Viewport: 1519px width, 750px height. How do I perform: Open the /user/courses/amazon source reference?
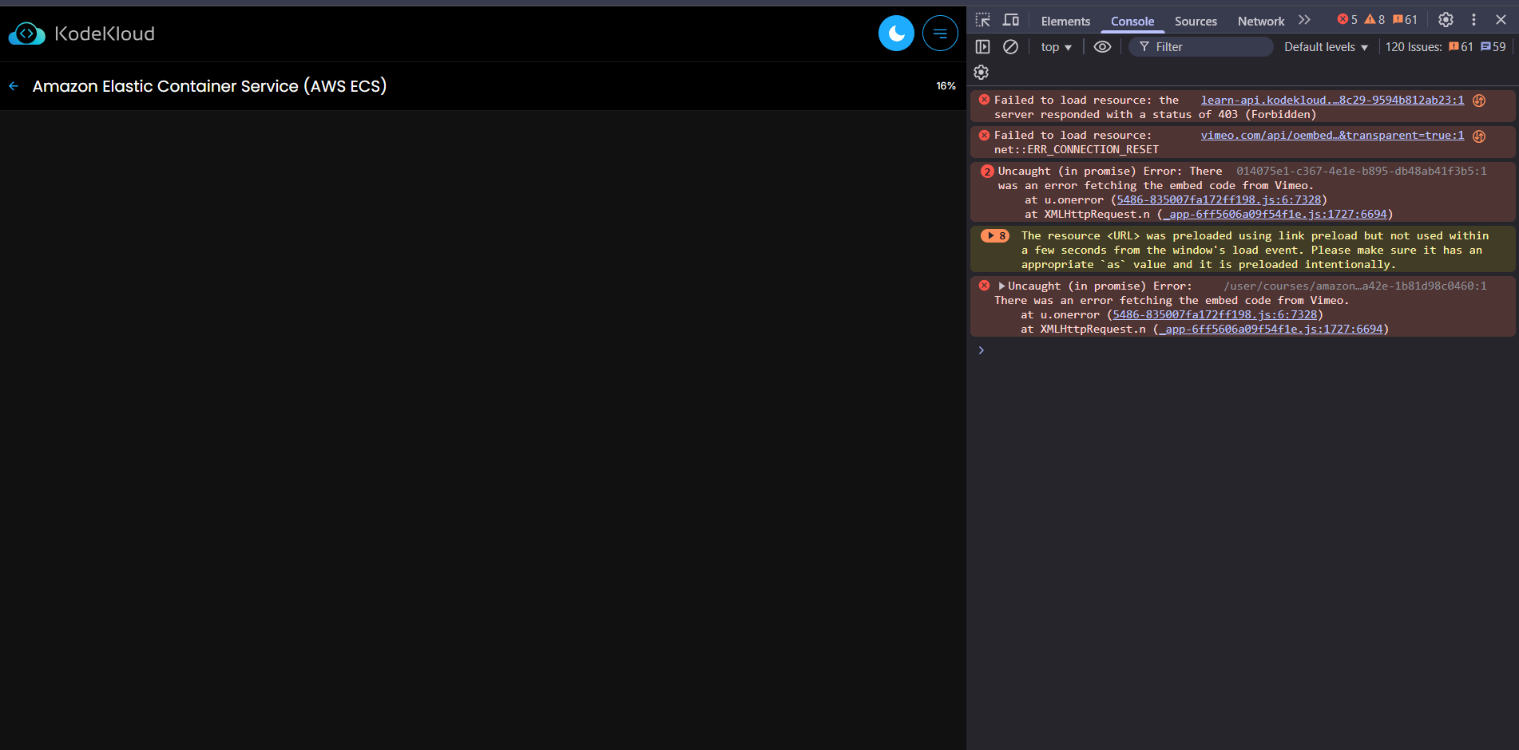click(x=1355, y=286)
